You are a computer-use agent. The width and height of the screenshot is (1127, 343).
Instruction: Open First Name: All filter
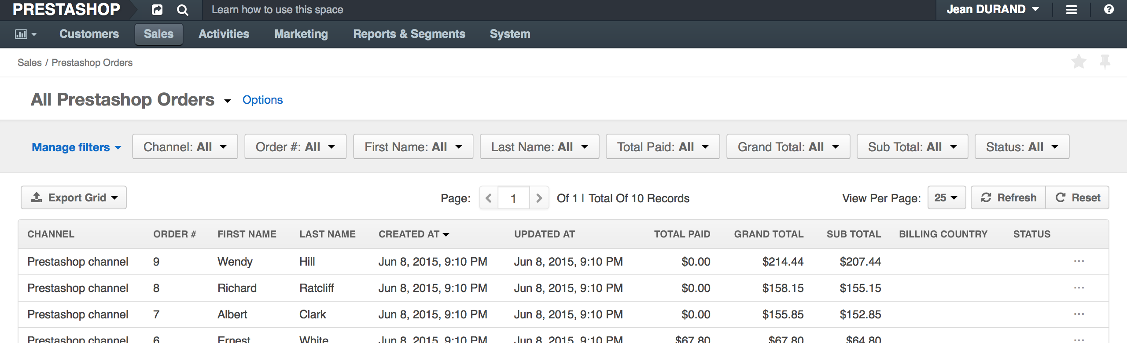point(413,146)
